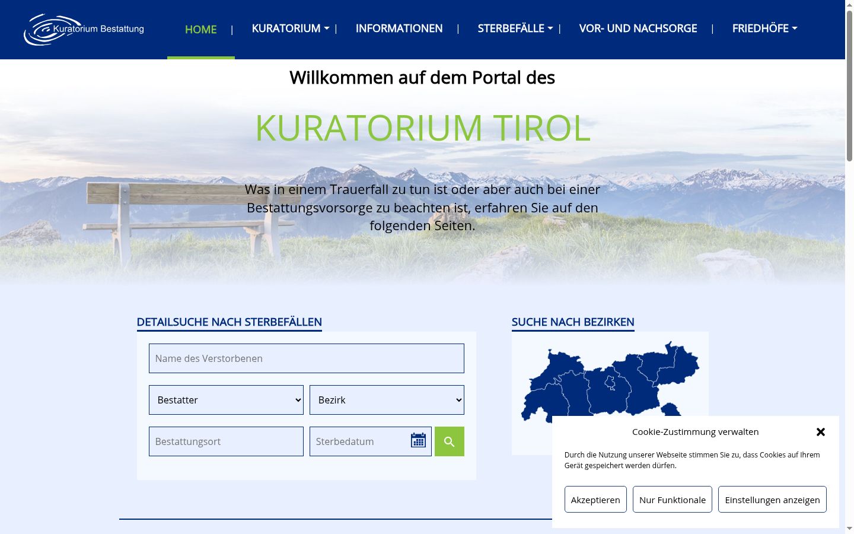The width and height of the screenshot is (854, 534).
Task: Focus the Name des Verstorbenen field
Action: [307, 358]
